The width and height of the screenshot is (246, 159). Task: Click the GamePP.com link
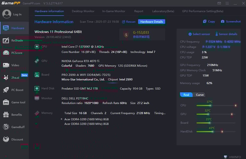31,3
